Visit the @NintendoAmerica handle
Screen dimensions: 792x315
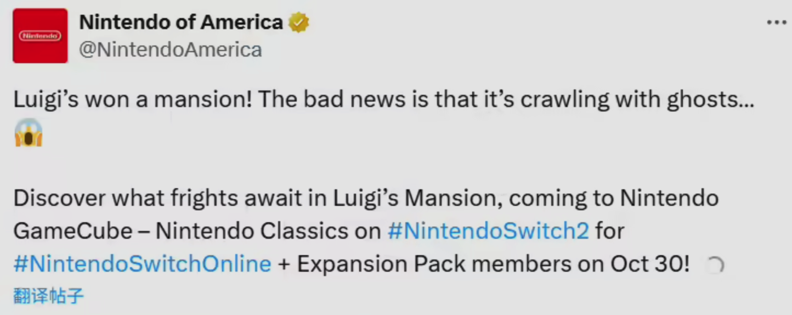point(171,50)
